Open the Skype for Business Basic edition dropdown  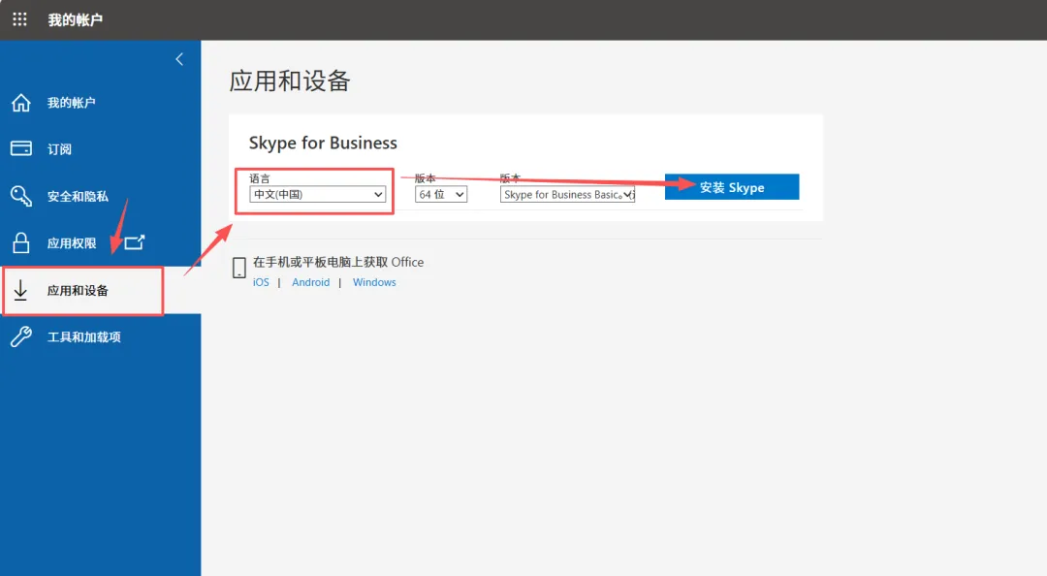click(x=567, y=195)
